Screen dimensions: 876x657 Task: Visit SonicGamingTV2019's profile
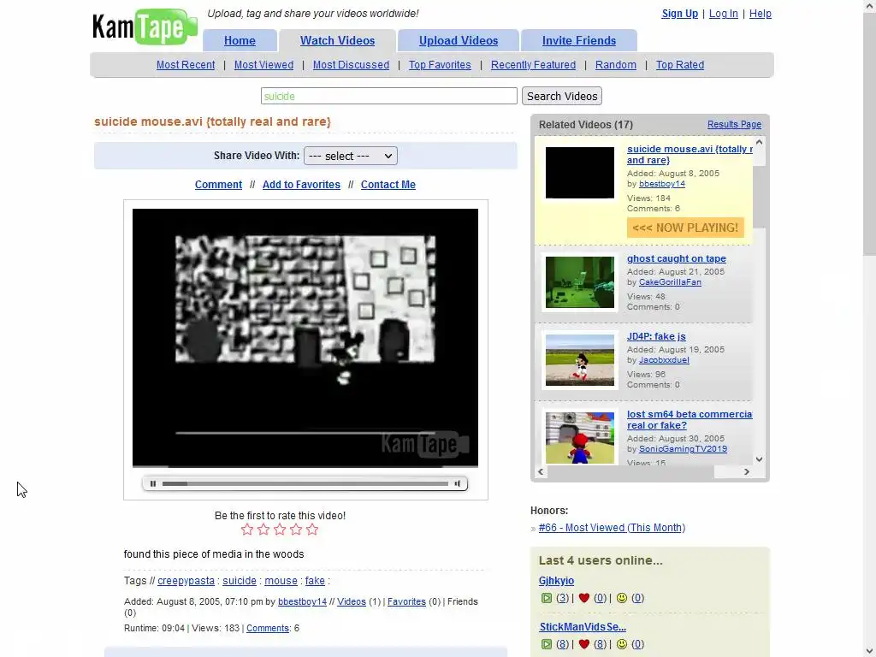point(684,448)
